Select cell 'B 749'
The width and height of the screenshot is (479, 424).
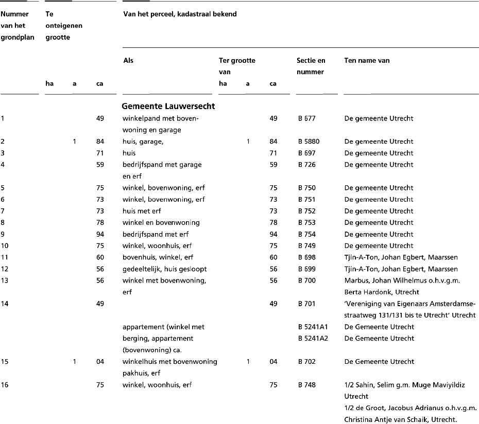pyautogui.click(x=306, y=246)
